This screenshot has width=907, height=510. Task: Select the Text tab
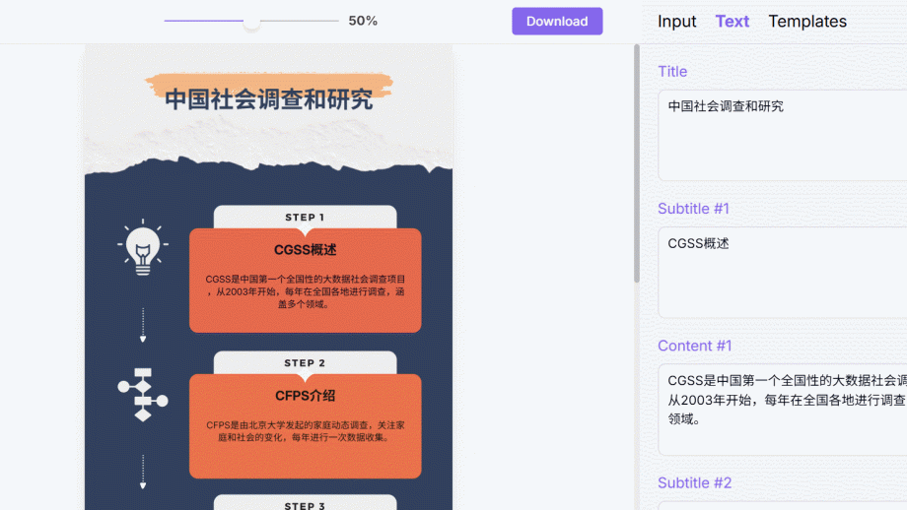click(732, 22)
